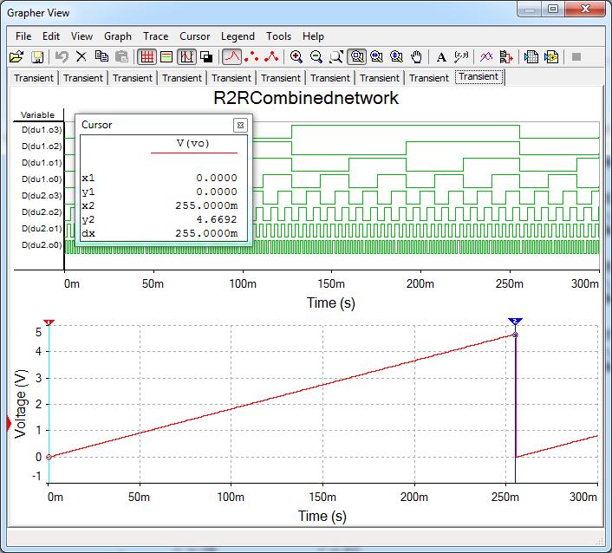Click the D(du2.o3) variable label

(x=42, y=196)
